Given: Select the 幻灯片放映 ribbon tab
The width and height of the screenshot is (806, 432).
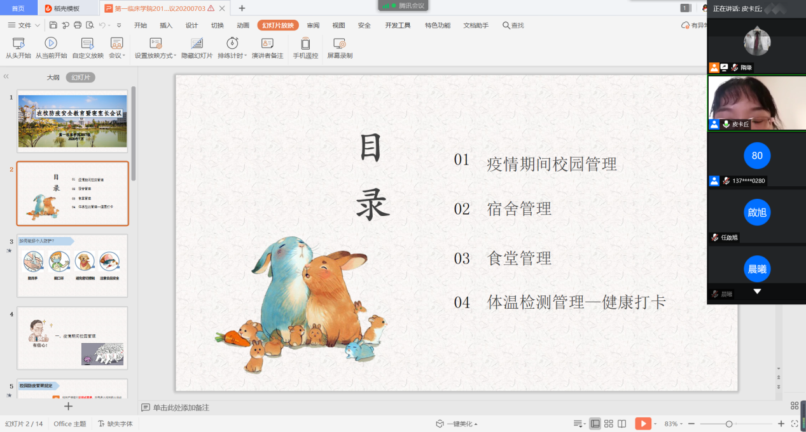Looking at the screenshot, I should point(278,25).
